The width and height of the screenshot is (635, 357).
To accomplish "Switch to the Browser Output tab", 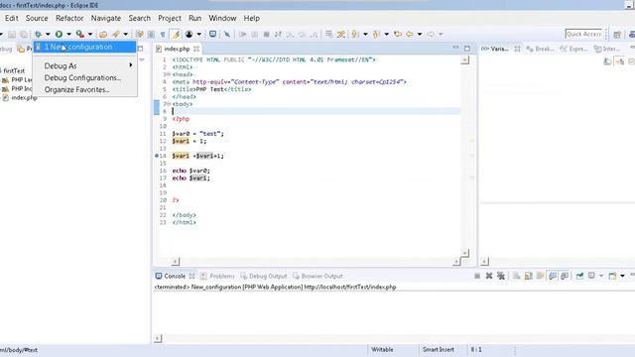I will tap(317, 276).
